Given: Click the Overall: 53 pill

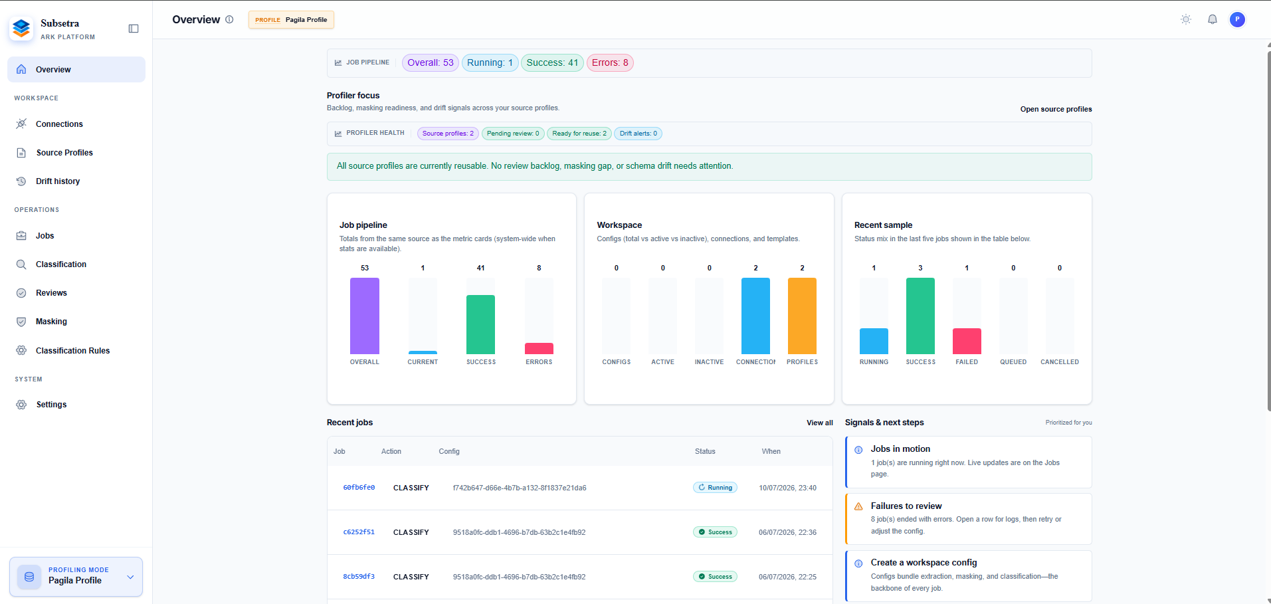Looking at the screenshot, I should click(431, 62).
